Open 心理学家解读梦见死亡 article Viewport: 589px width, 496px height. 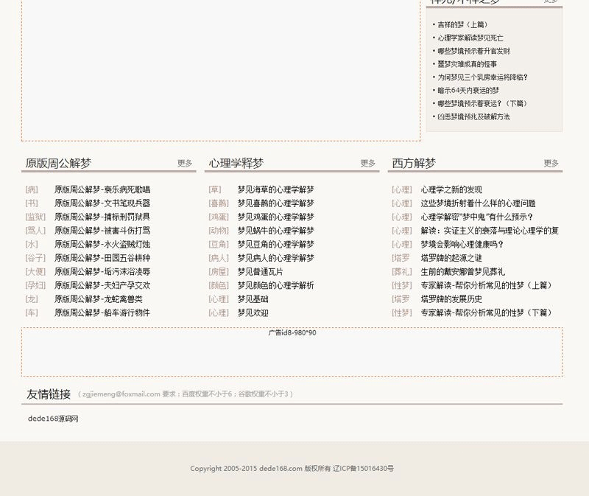click(470, 38)
